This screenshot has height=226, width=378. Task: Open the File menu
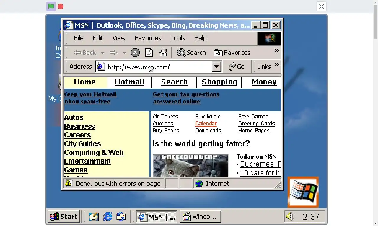[x=79, y=38]
